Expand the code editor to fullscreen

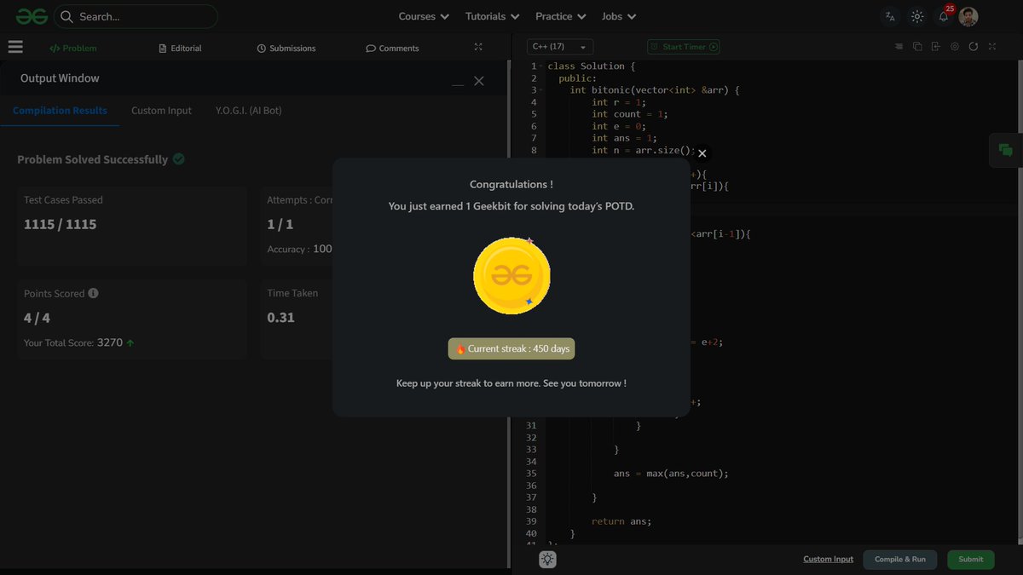pos(992,47)
